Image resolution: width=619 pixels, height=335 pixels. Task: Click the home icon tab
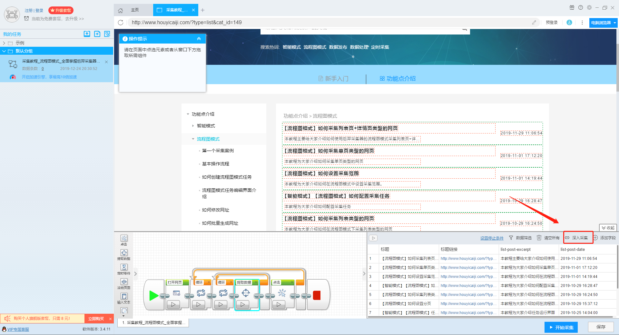(120, 10)
